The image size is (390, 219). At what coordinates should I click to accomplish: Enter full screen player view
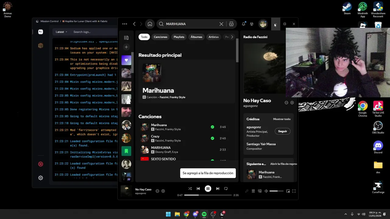point(294,191)
